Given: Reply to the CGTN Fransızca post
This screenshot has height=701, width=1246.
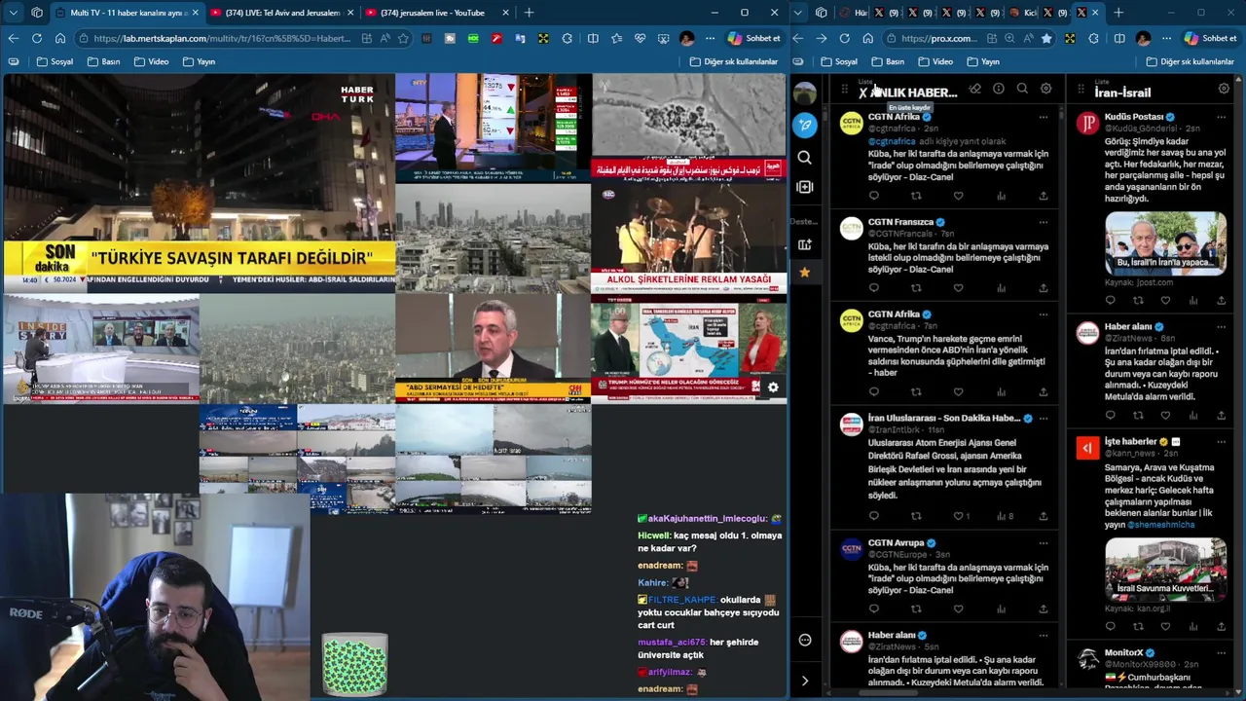Looking at the screenshot, I should [873, 288].
